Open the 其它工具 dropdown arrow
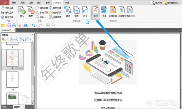Viewport: 182px width, 109px height. point(15,17)
